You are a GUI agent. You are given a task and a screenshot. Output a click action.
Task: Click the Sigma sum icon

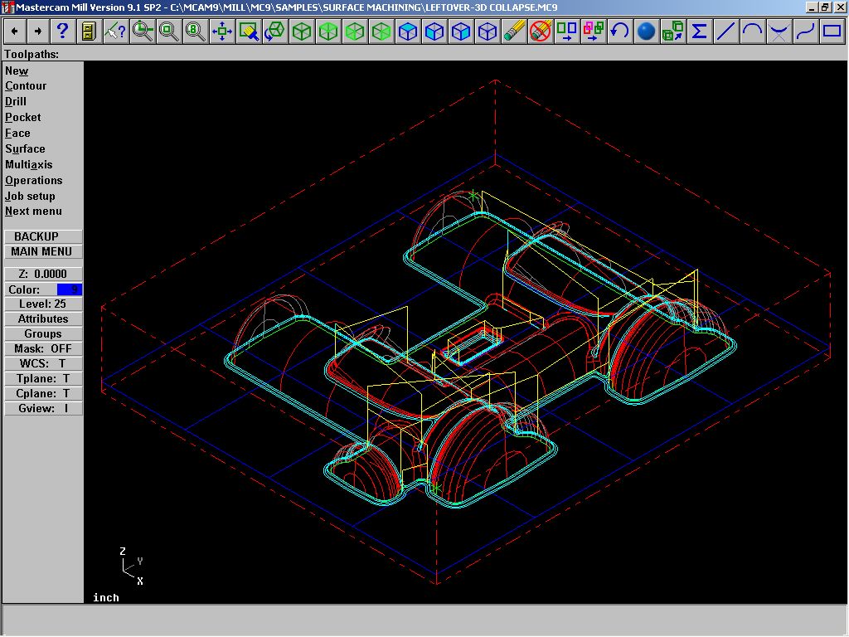(x=700, y=32)
